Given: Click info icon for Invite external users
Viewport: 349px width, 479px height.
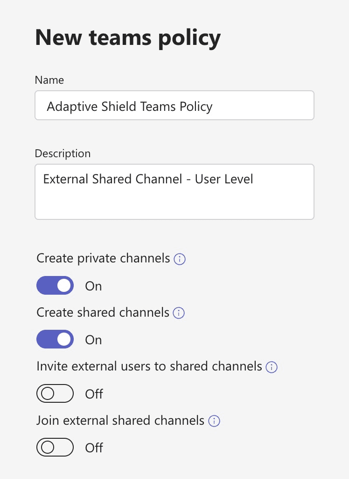Looking at the screenshot, I should (x=272, y=367).
